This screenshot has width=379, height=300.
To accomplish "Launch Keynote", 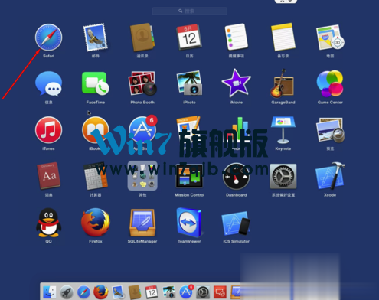I will [x=283, y=130].
